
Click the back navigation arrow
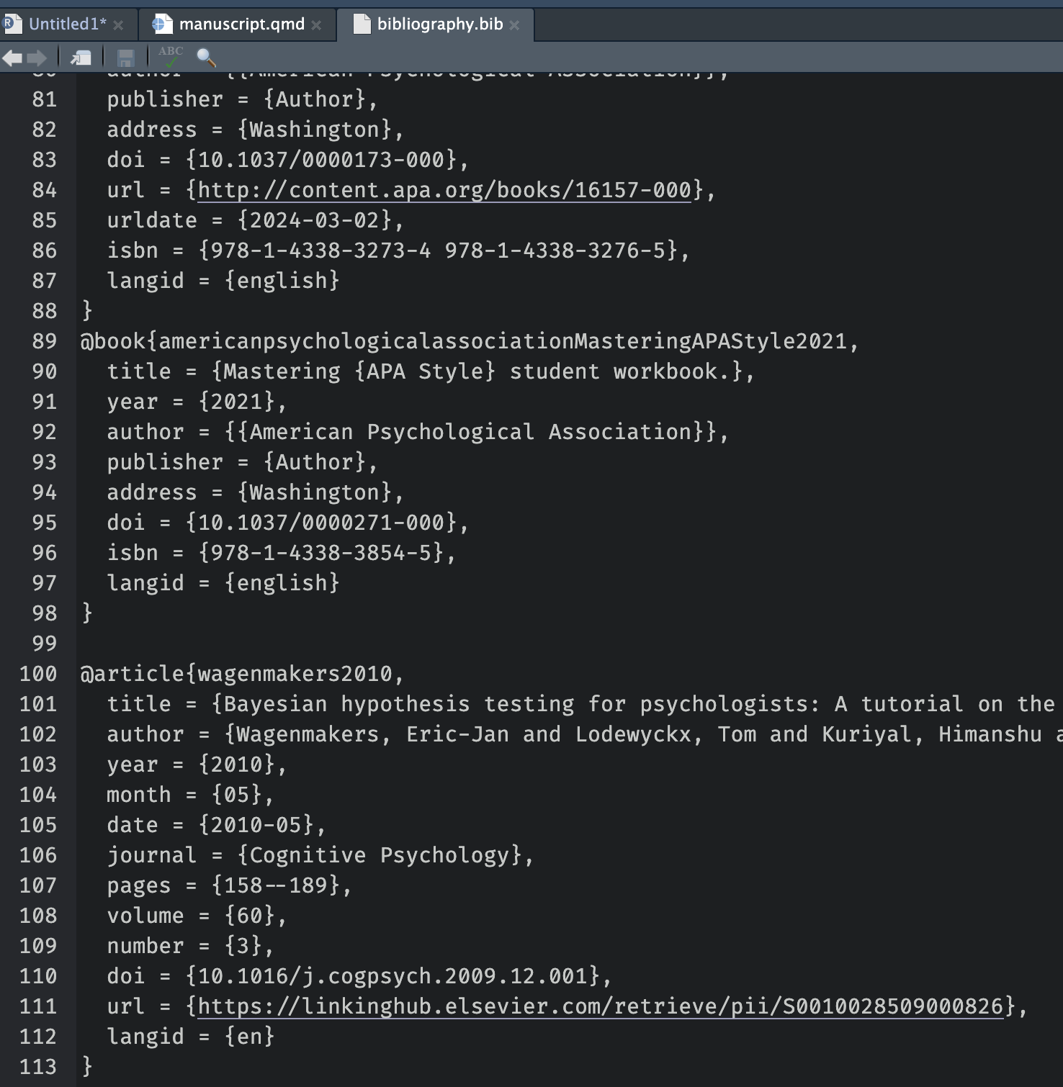pos(12,58)
